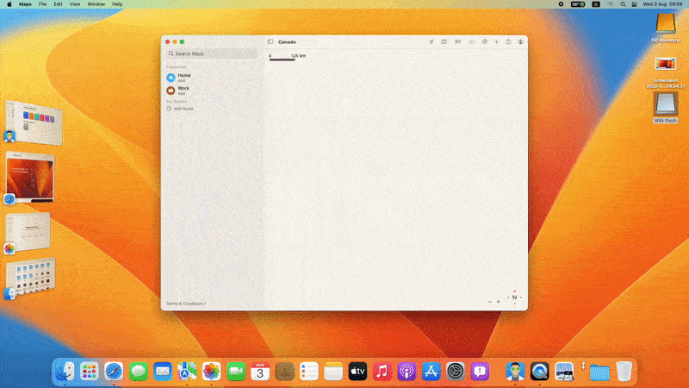
Task: Switch to the Safari Stage Manager window
Action: (30, 178)
